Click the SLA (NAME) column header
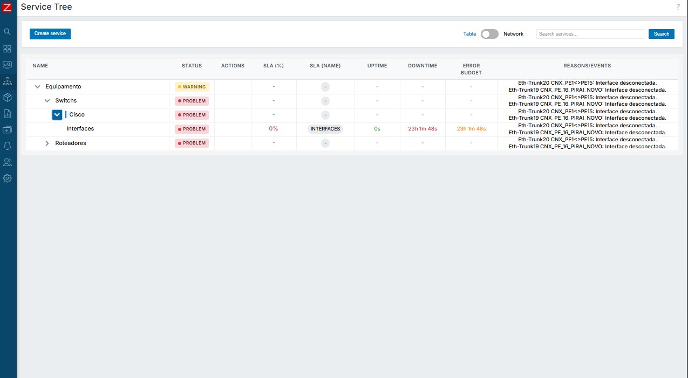Viewport: 688px width, 378px height. coord(325,66)
